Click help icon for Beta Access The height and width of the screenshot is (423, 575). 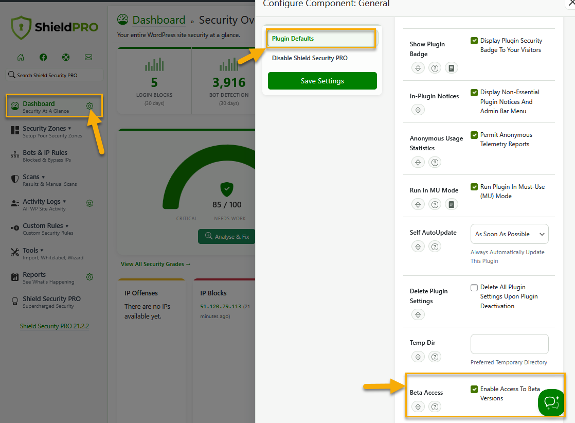(435, 407)
